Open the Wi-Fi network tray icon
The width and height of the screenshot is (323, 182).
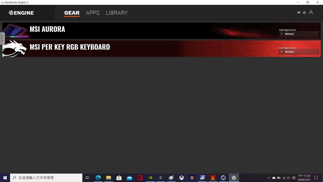coord(284,178)
